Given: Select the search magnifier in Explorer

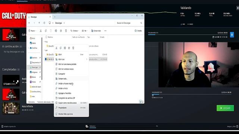Looking at the screenshot, I should click(141, 23).
